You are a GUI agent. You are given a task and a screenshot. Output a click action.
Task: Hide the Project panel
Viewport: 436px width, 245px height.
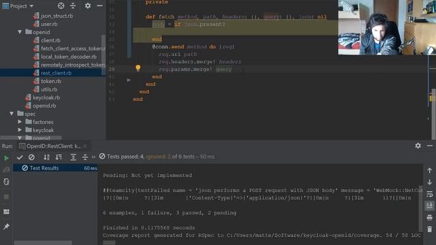tap(99, 5)
